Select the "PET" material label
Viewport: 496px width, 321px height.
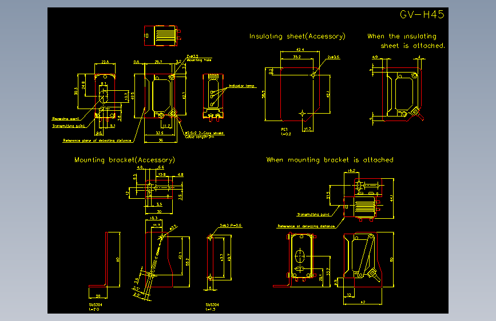pos(284,130)
